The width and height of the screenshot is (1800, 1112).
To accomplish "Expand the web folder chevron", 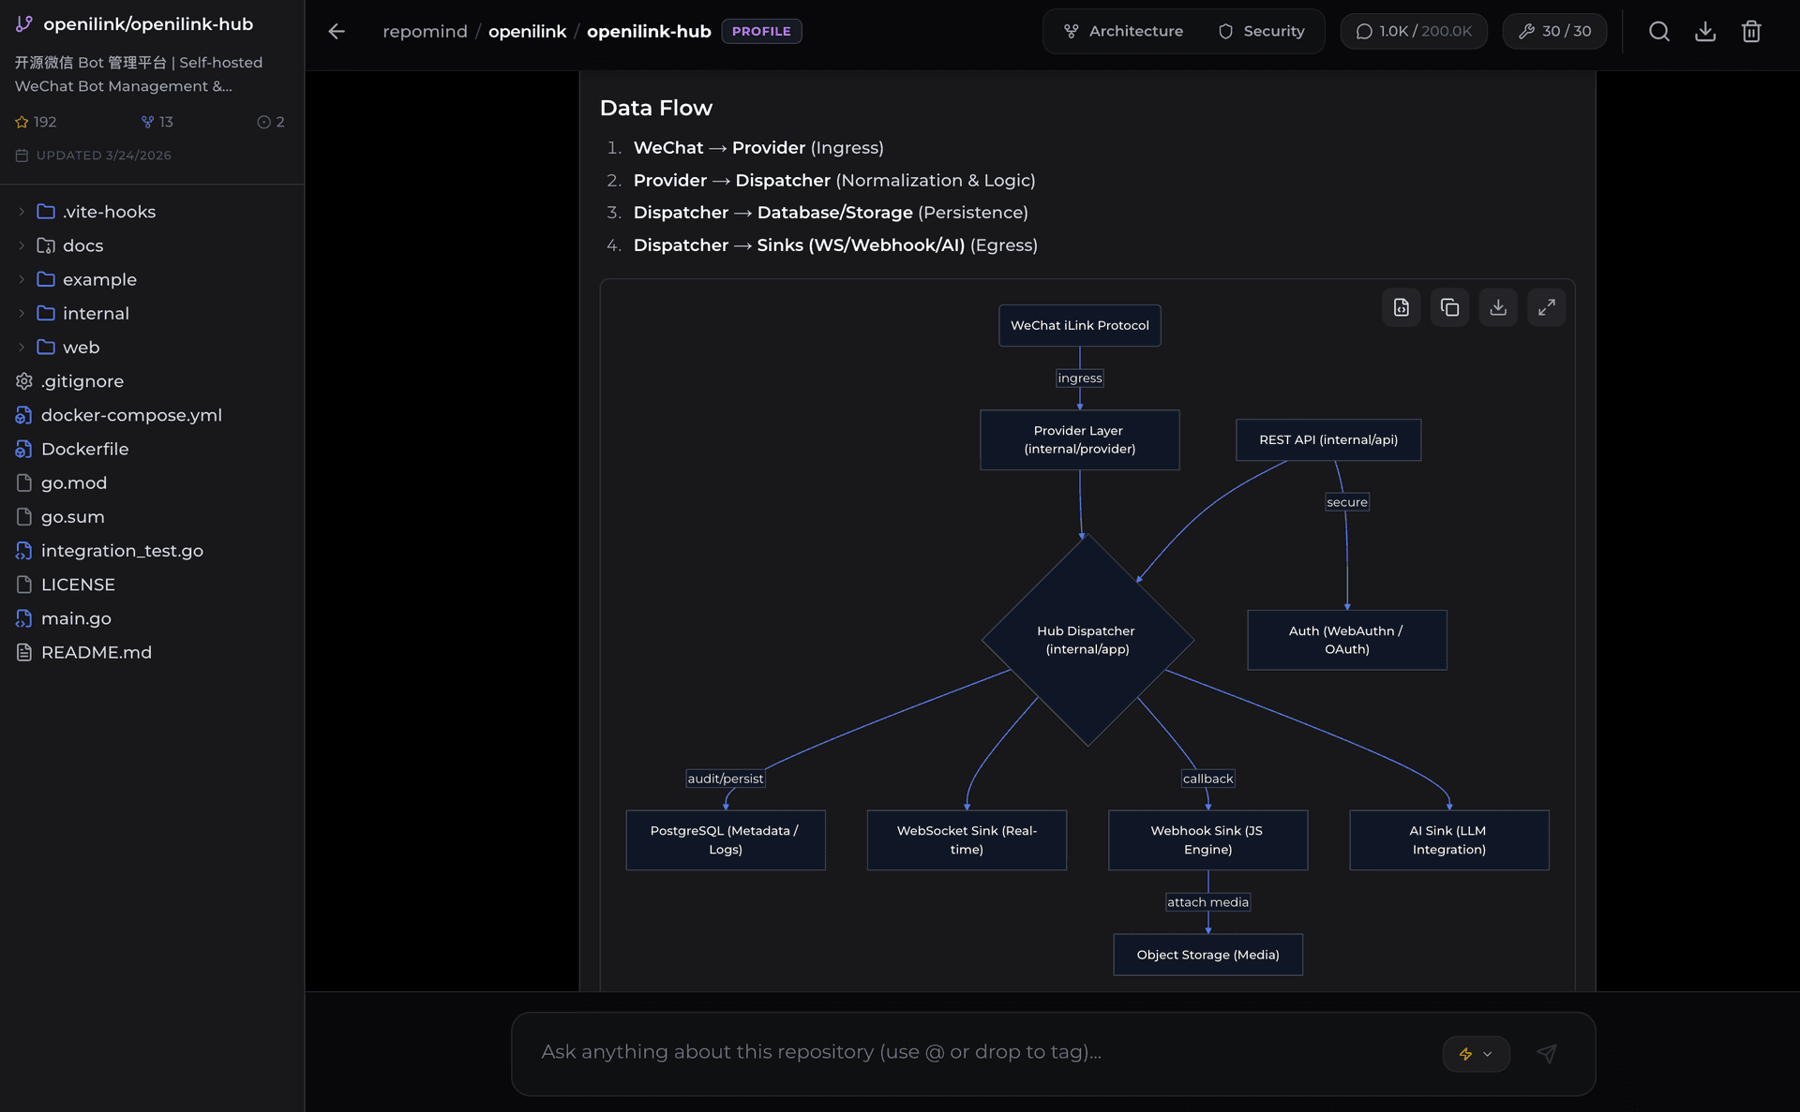I will [x=22, y=348].
